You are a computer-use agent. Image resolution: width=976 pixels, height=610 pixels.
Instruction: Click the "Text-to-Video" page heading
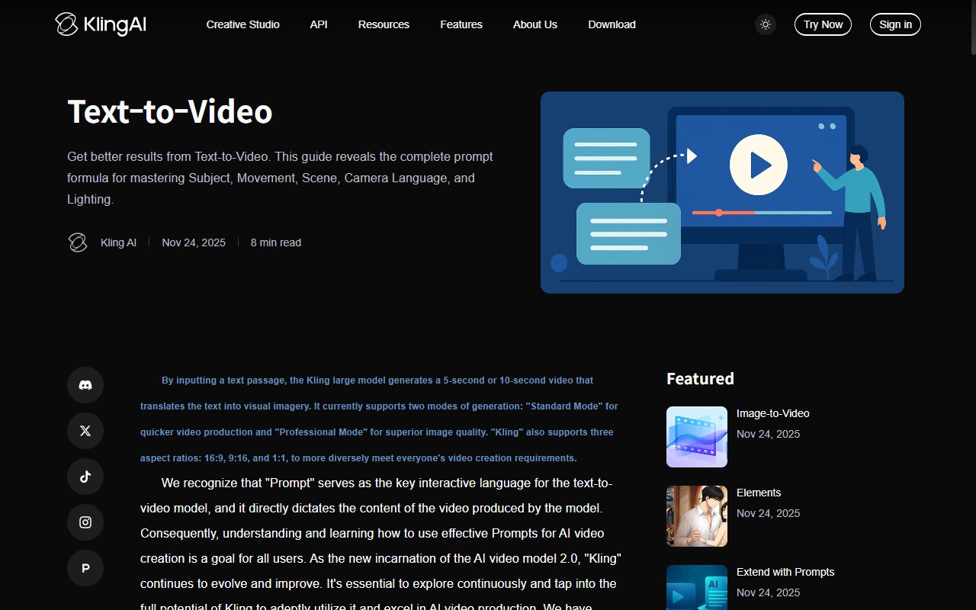[x=170, y=112]
